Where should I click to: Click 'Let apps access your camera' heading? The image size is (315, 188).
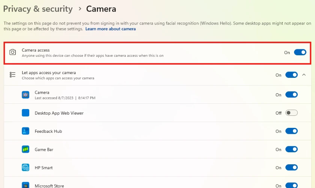49,73
